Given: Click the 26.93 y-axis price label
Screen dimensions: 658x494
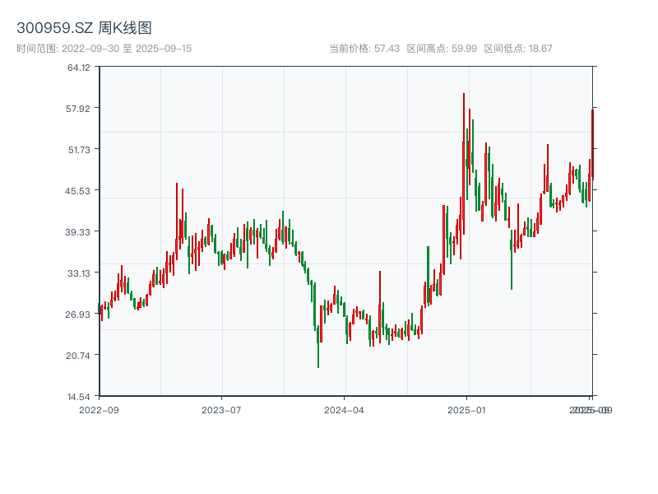Looking at the screenshot, I should 79,314.
